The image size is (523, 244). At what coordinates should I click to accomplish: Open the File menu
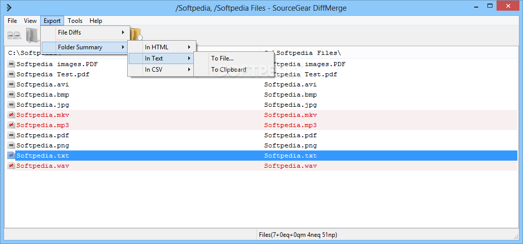12,21
